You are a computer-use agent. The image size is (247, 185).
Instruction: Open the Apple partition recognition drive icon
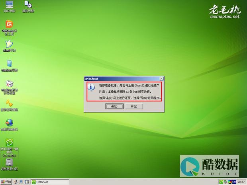pos(9,165)
